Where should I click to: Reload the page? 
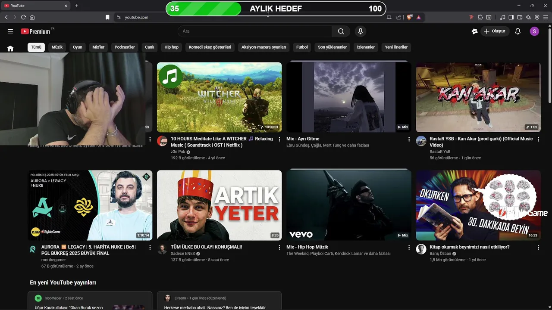(x=23, y=17)
